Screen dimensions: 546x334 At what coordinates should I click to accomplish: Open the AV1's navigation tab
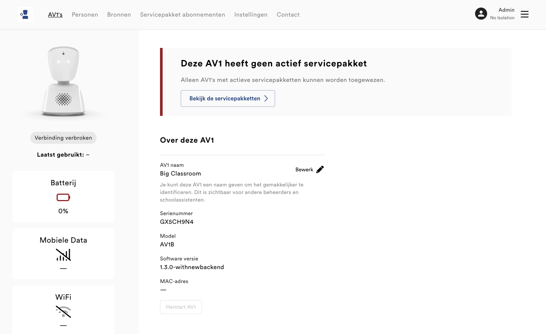point(55,15)
